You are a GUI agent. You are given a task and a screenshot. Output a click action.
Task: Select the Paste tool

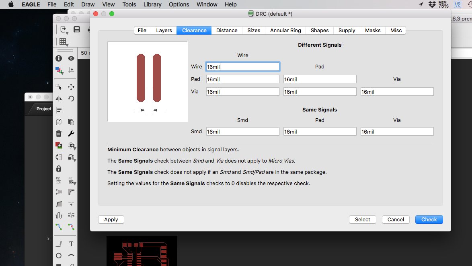[x=71, y=122]
